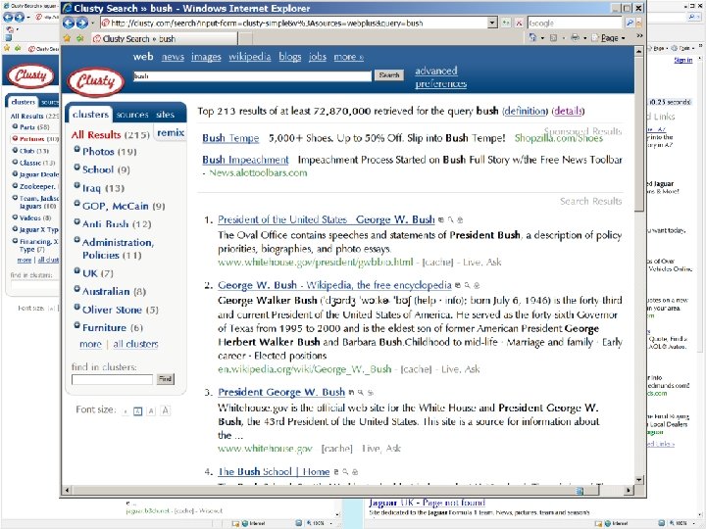Click Sign in link in background window
Viewport: 706px width, 529px height.
point(683,61)
